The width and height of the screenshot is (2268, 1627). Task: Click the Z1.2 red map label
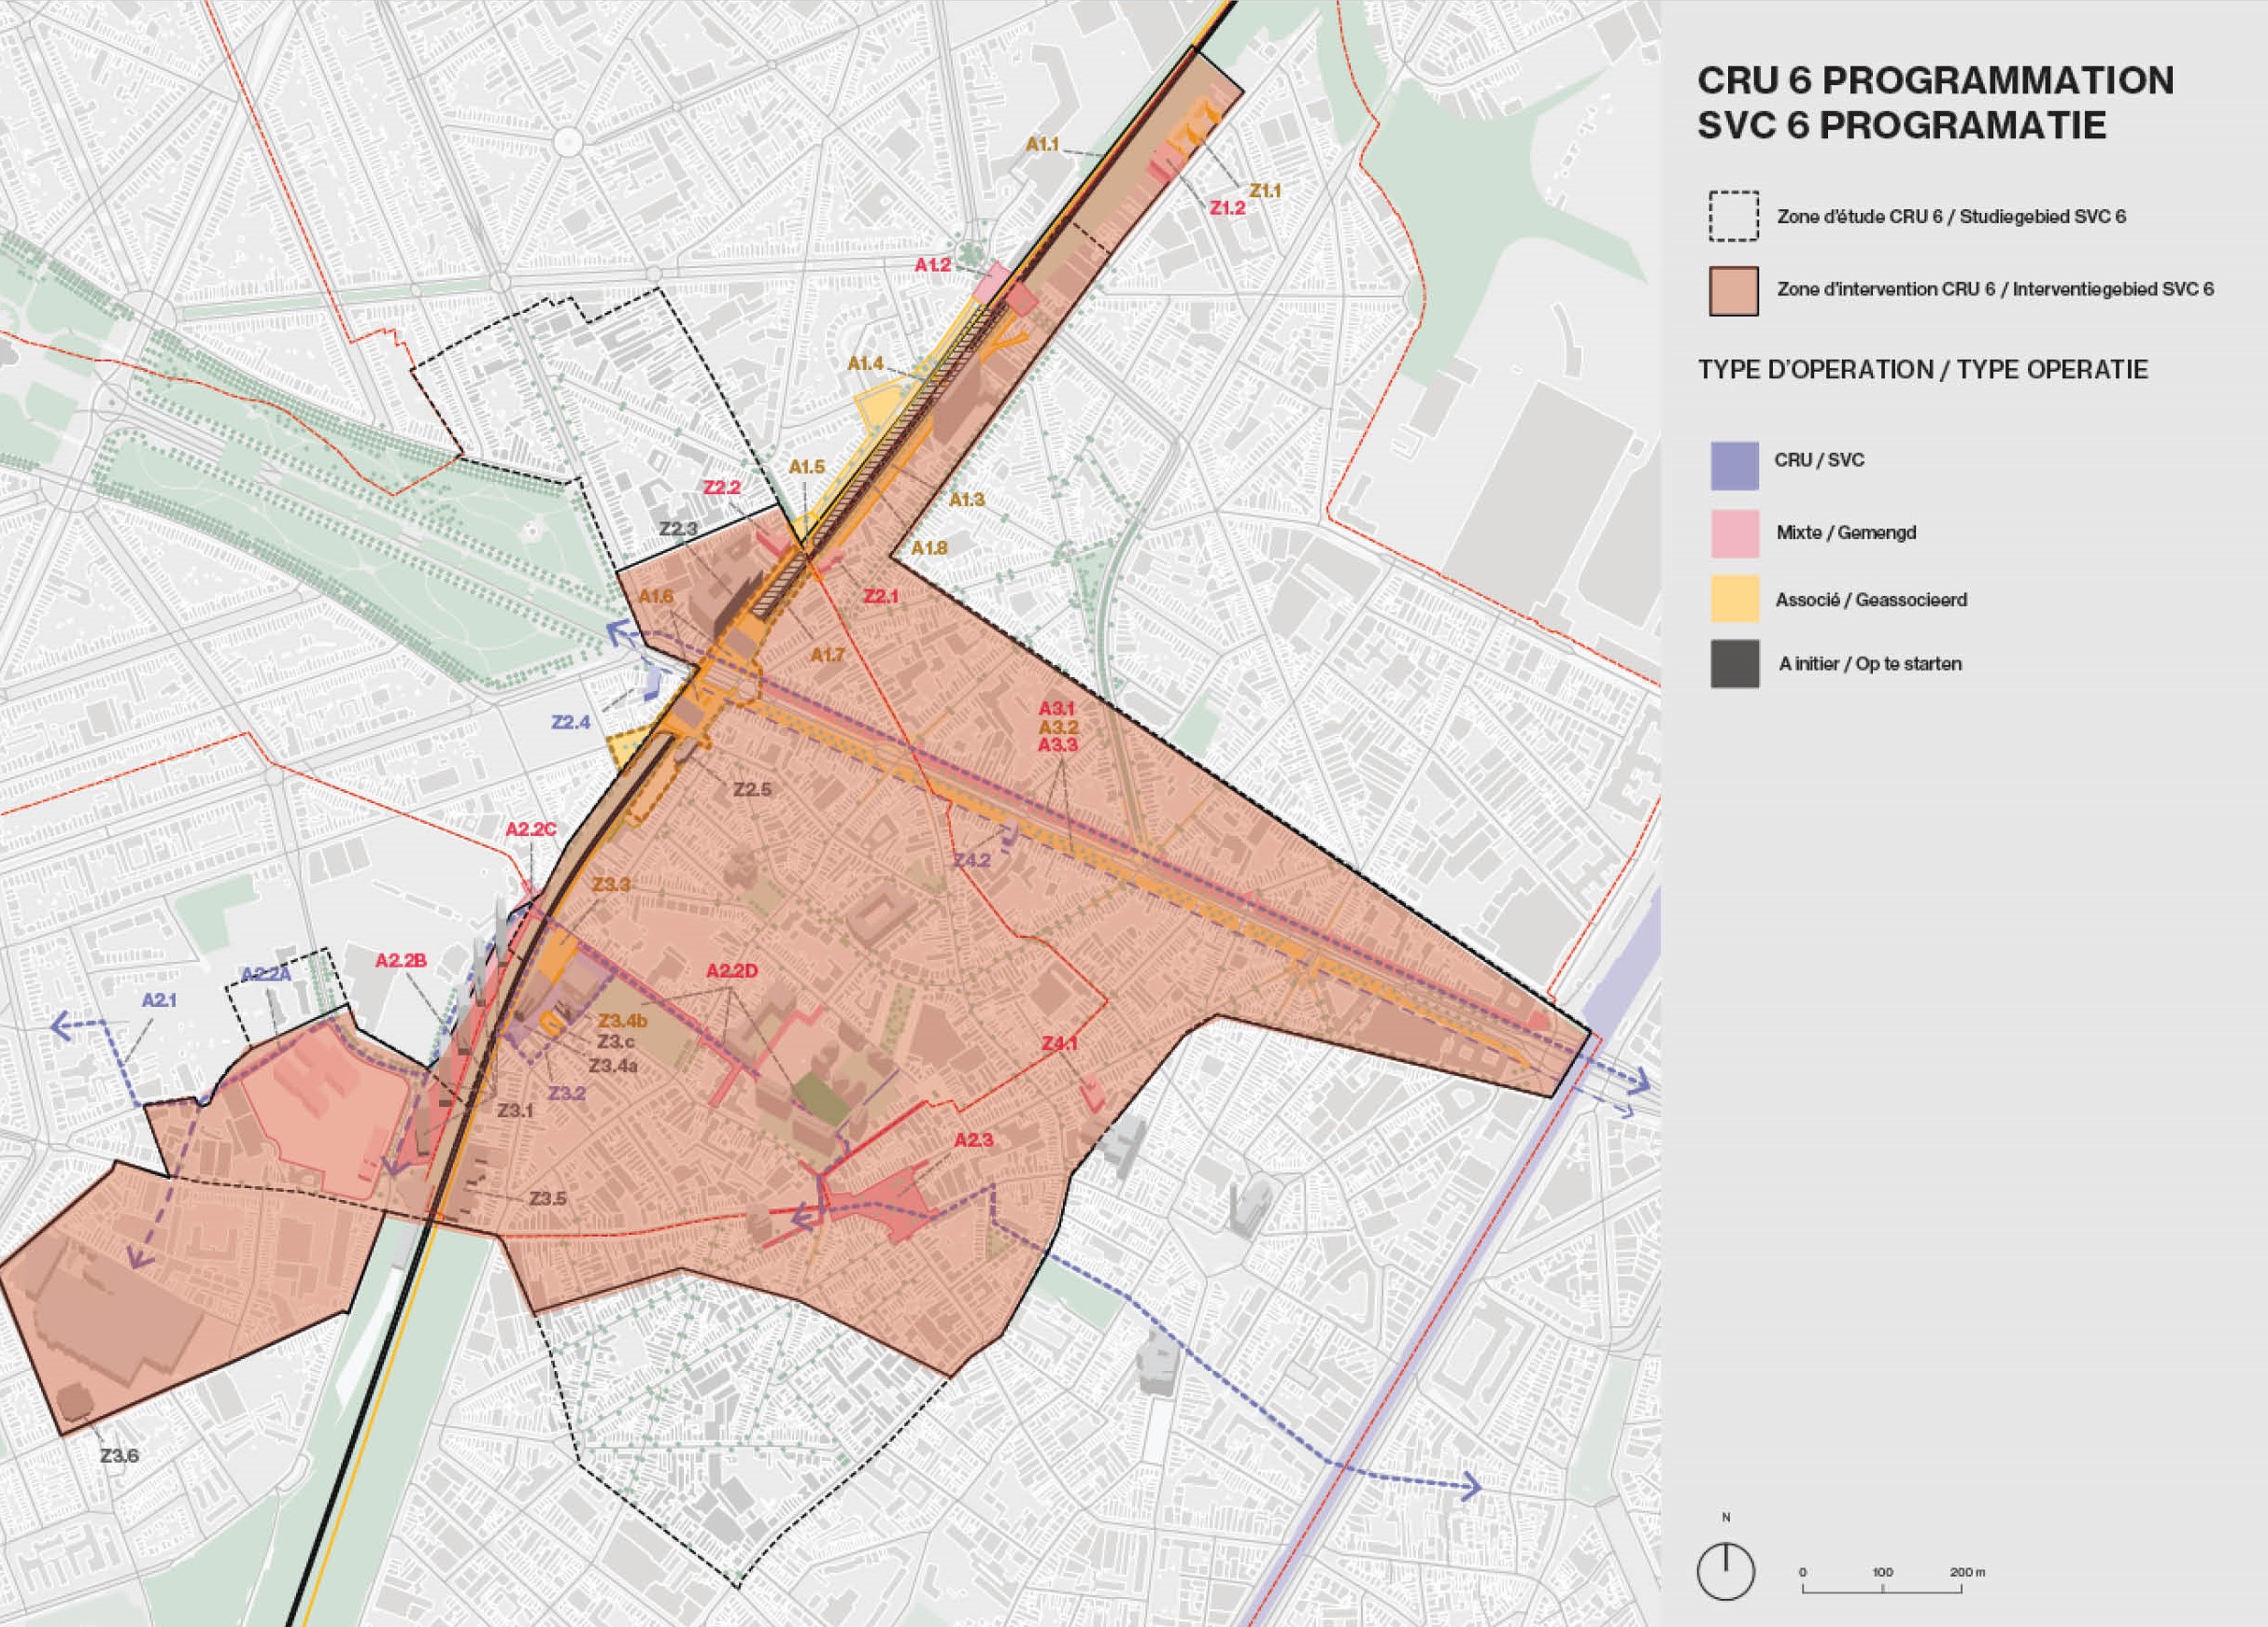pos(1227,208)
